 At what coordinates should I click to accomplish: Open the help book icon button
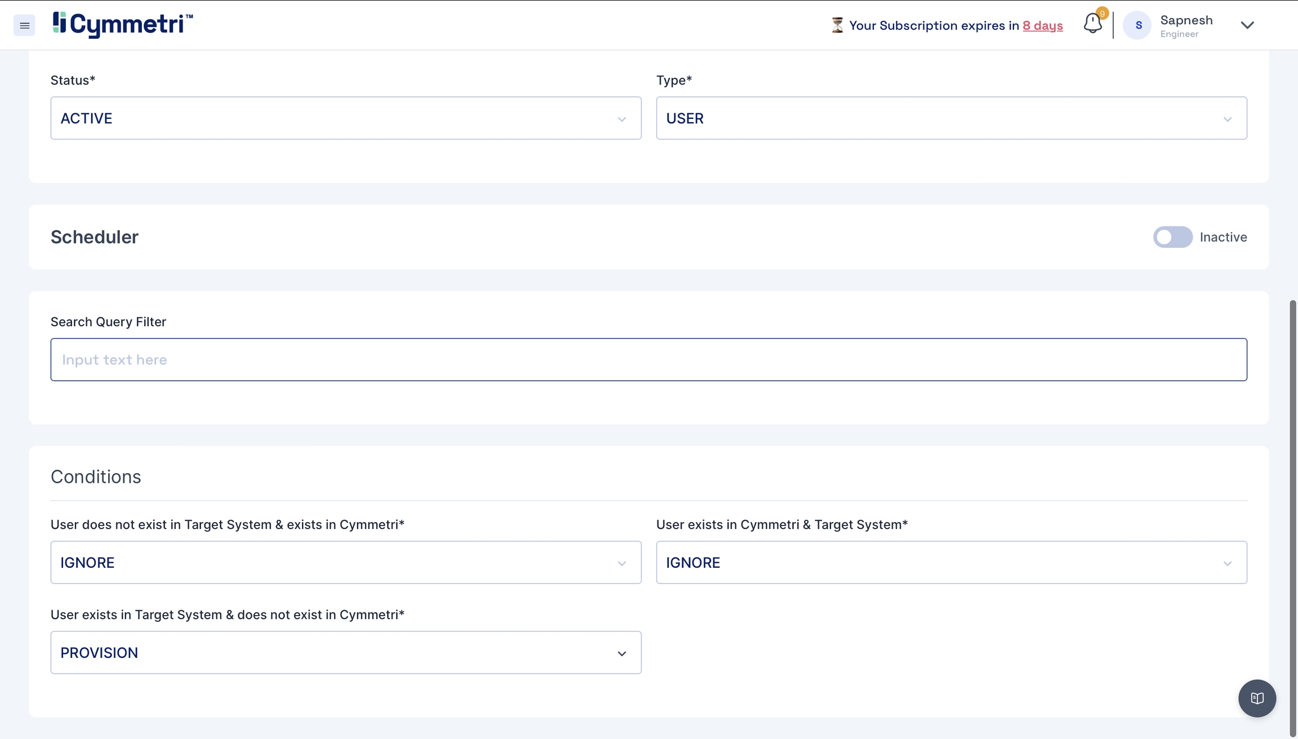coord(1257,698)
